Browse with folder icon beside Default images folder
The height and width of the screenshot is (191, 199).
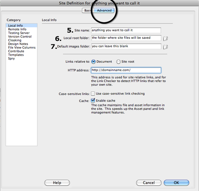(166, 47)
